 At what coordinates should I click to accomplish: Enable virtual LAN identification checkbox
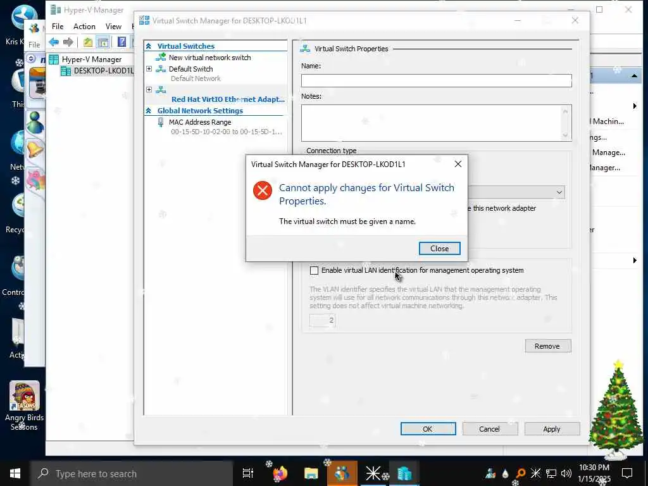[314, 270]
